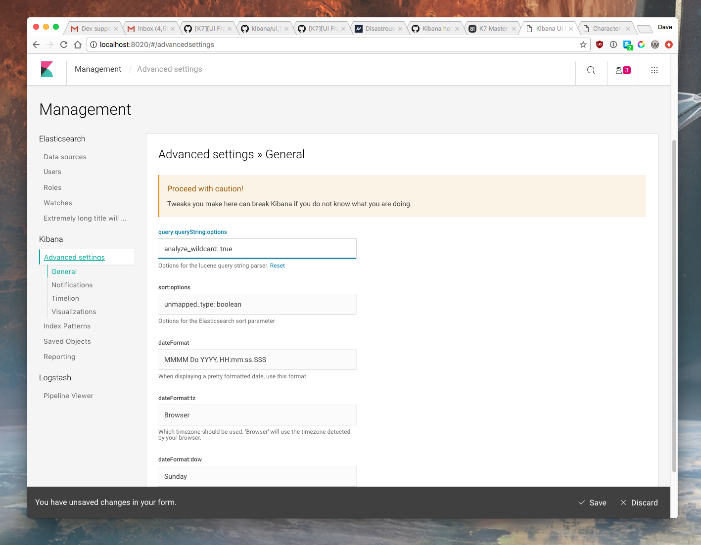Open Watches in sidebar
Image resolution: width=701 pixels, height=545 pixels.
[58, 203]
